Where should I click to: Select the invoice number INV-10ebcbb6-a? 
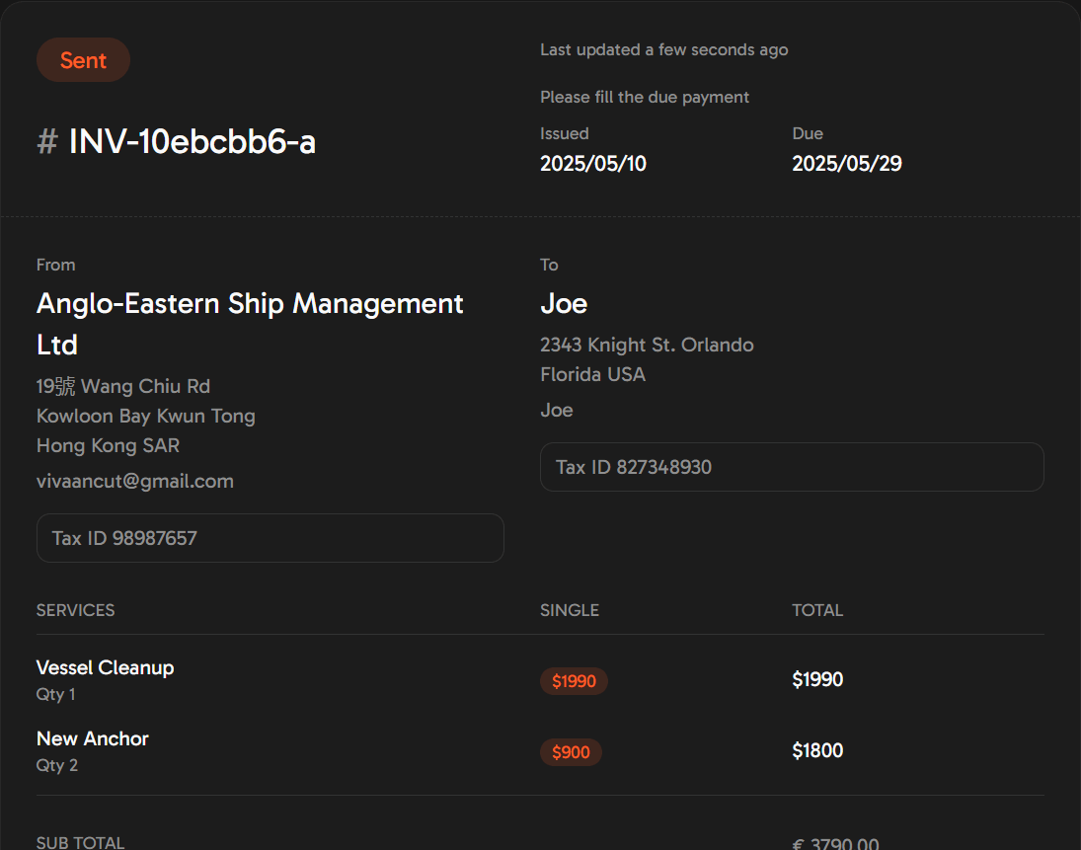tap(193, 142)
